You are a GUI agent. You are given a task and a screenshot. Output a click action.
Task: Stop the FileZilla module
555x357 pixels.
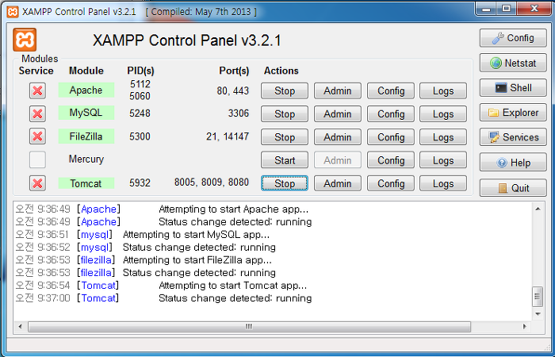coord(285,137)
